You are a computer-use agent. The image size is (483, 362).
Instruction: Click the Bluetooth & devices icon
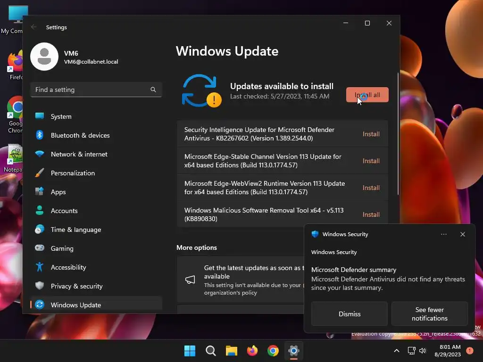coord(40,135)
